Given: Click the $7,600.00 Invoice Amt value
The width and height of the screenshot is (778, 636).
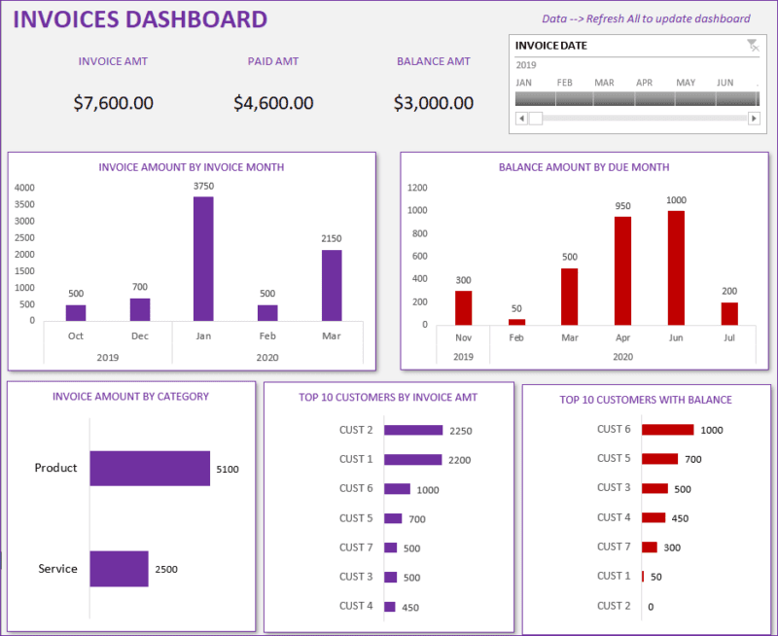Looking at the screenshot, I should [x=113, y=102].
